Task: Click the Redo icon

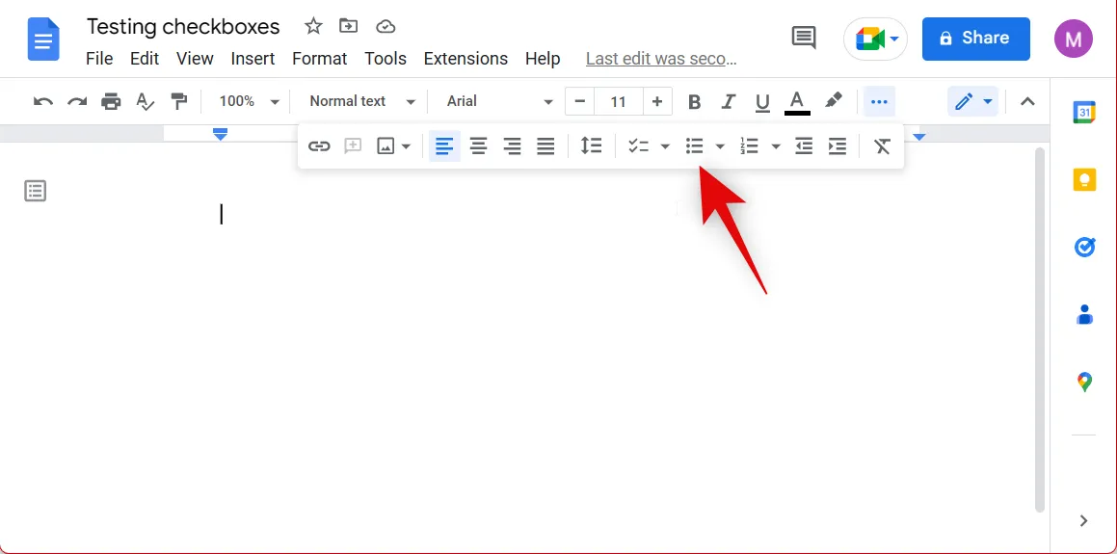Action: pos(77,102)
